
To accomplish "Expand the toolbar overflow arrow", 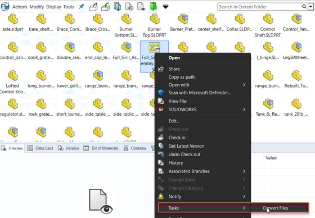I will coord(165,7).
